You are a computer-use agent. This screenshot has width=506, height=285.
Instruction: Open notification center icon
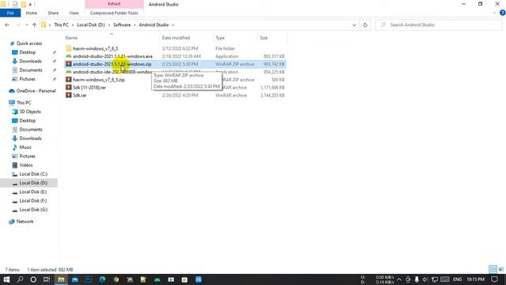[x=495, y=279]
